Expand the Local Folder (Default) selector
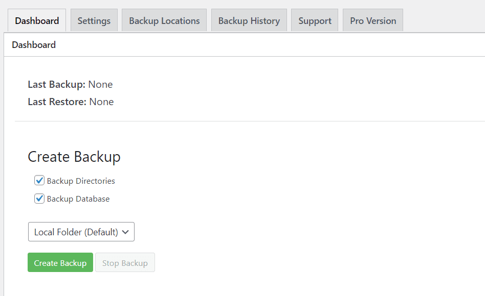 [x=81, y=232]
